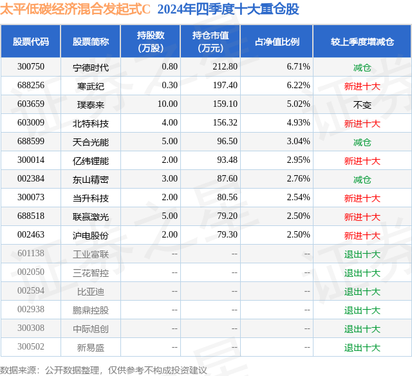
Task: Select stock name 亿纬锂能
Action: (x=91, y=161)
